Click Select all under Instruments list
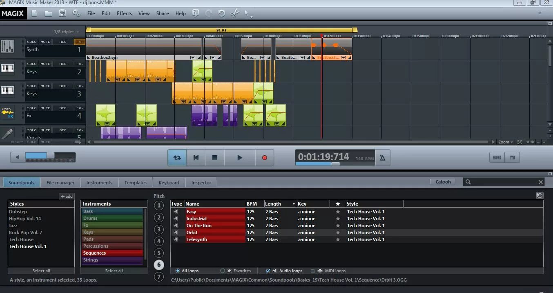The image size is (553, 293). click(x=114, y=271)
